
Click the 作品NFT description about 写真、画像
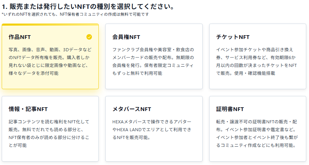tap(50, 61)
